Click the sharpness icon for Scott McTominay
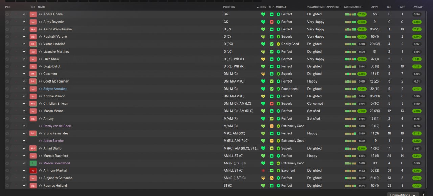Screen dimensions: 433x196 point(272,81)
